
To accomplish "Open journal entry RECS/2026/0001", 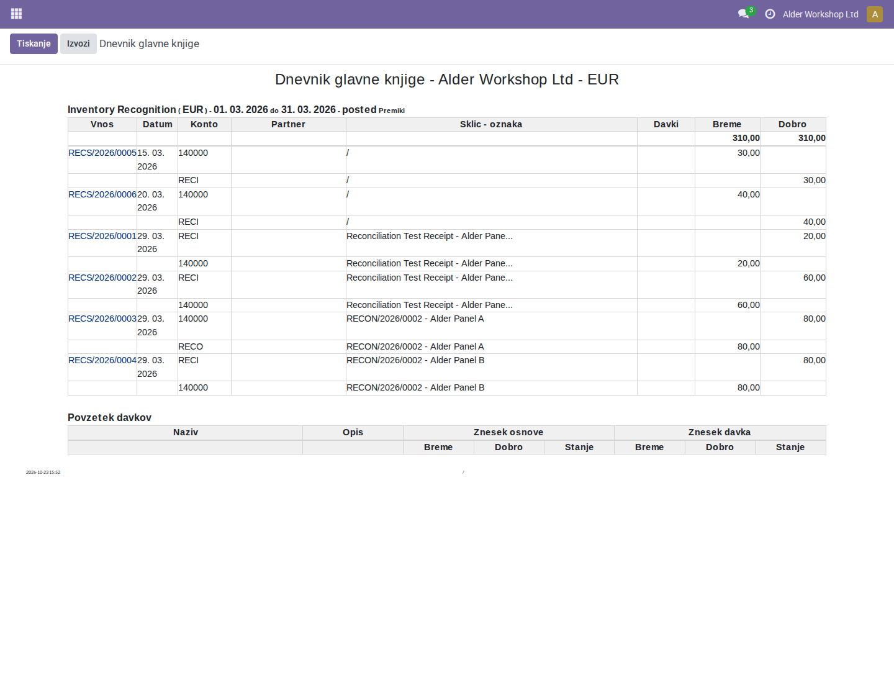I will point(102,236).
